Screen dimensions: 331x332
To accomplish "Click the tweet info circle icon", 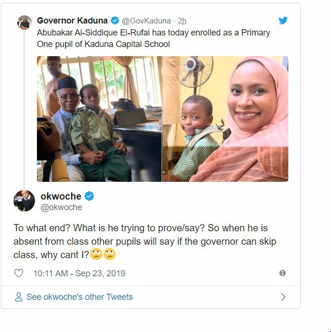I will tap(283, 273).
